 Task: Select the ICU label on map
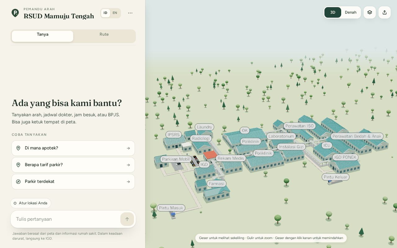(x=327, y=145)
